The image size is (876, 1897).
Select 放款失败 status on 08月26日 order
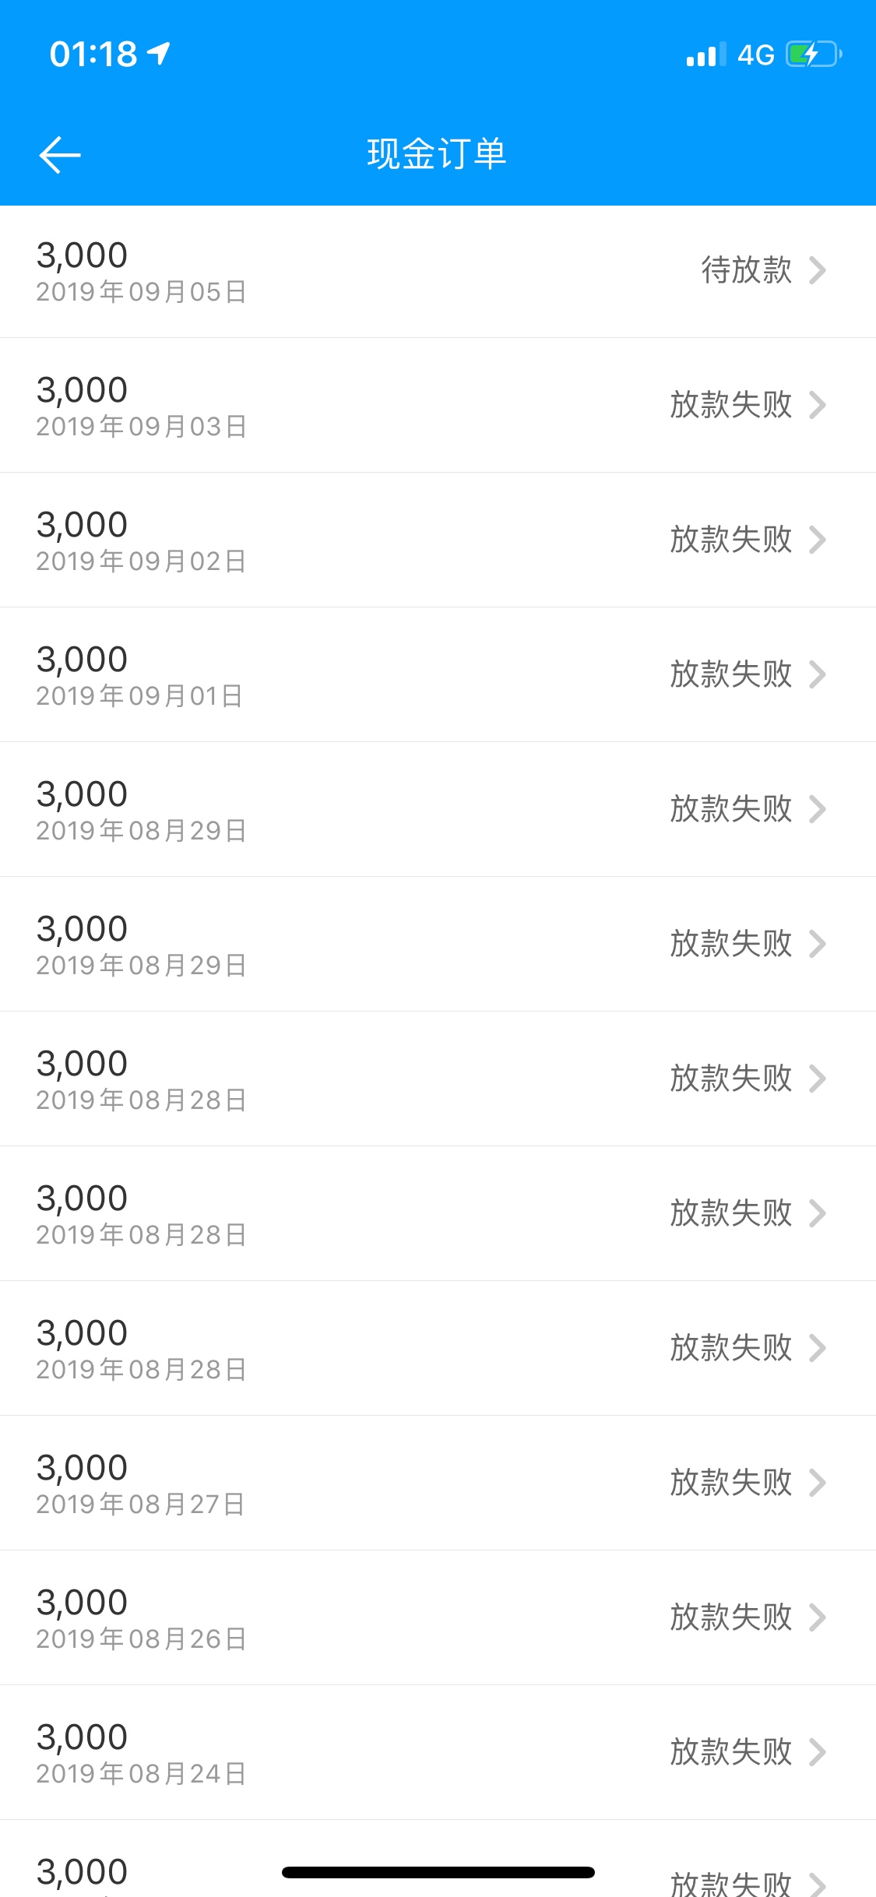(x=731, y=1617)
